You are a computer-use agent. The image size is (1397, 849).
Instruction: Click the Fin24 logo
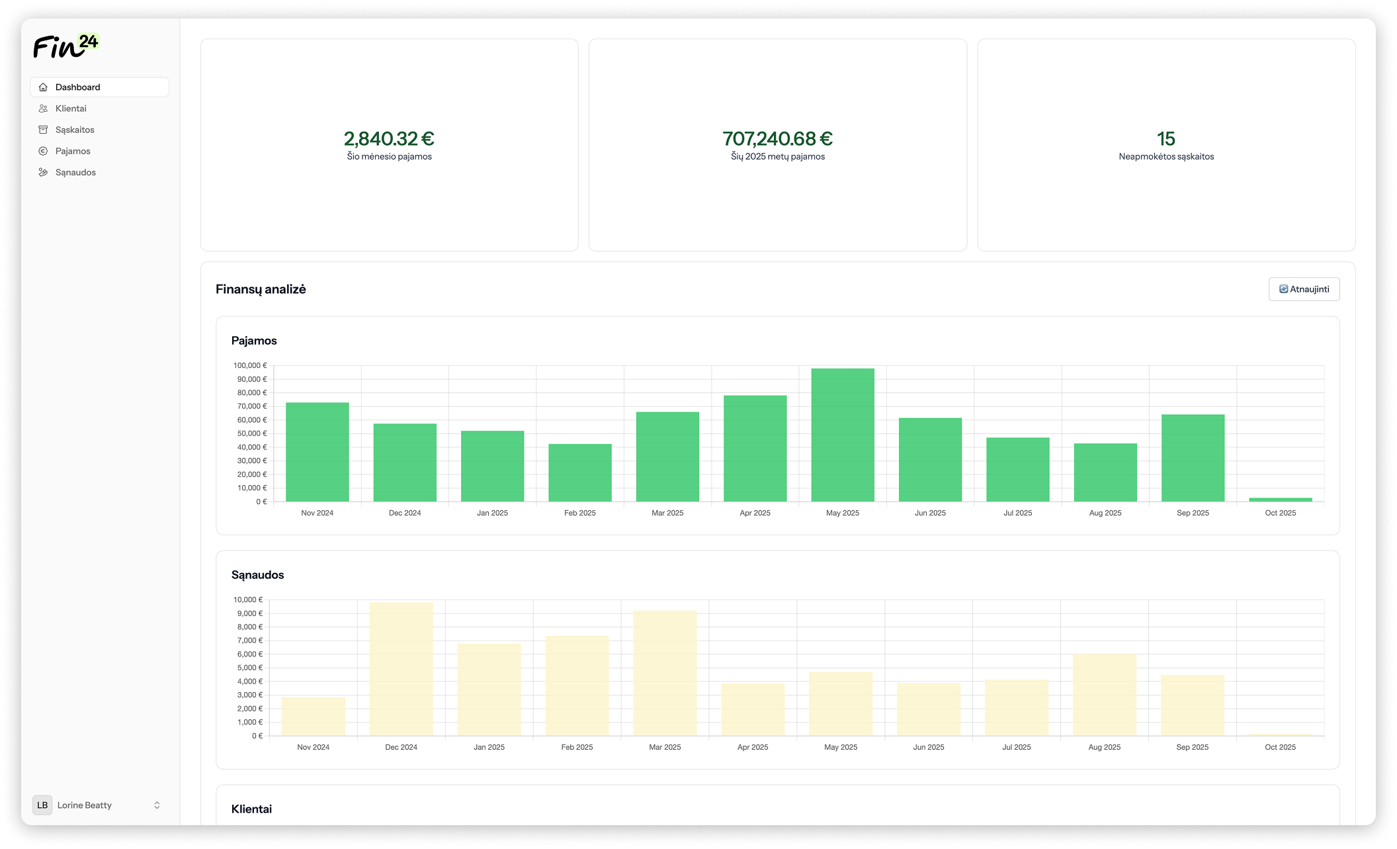coord(66,46)
